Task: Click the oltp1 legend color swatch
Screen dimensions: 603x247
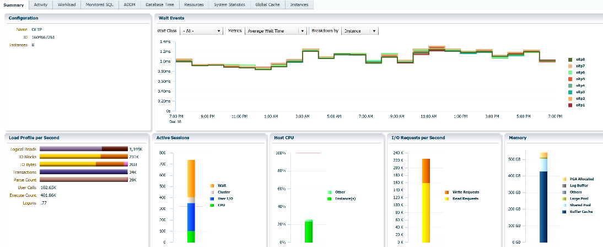Action: click(x=570, y=105)
